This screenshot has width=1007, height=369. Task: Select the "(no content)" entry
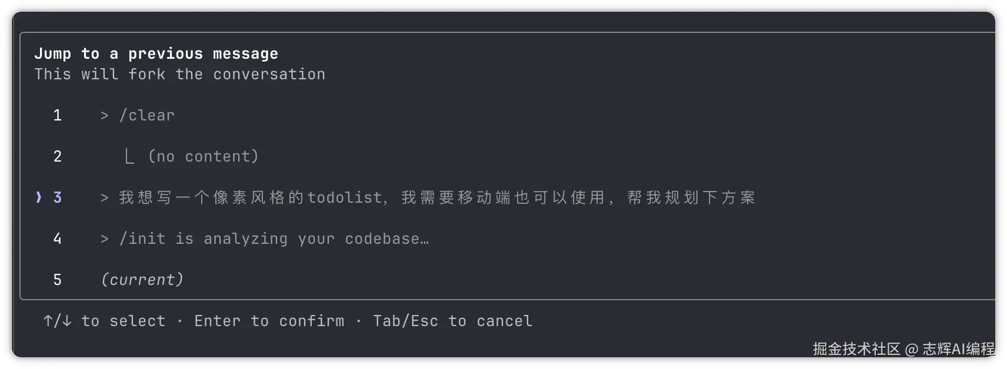coord(204,156)
